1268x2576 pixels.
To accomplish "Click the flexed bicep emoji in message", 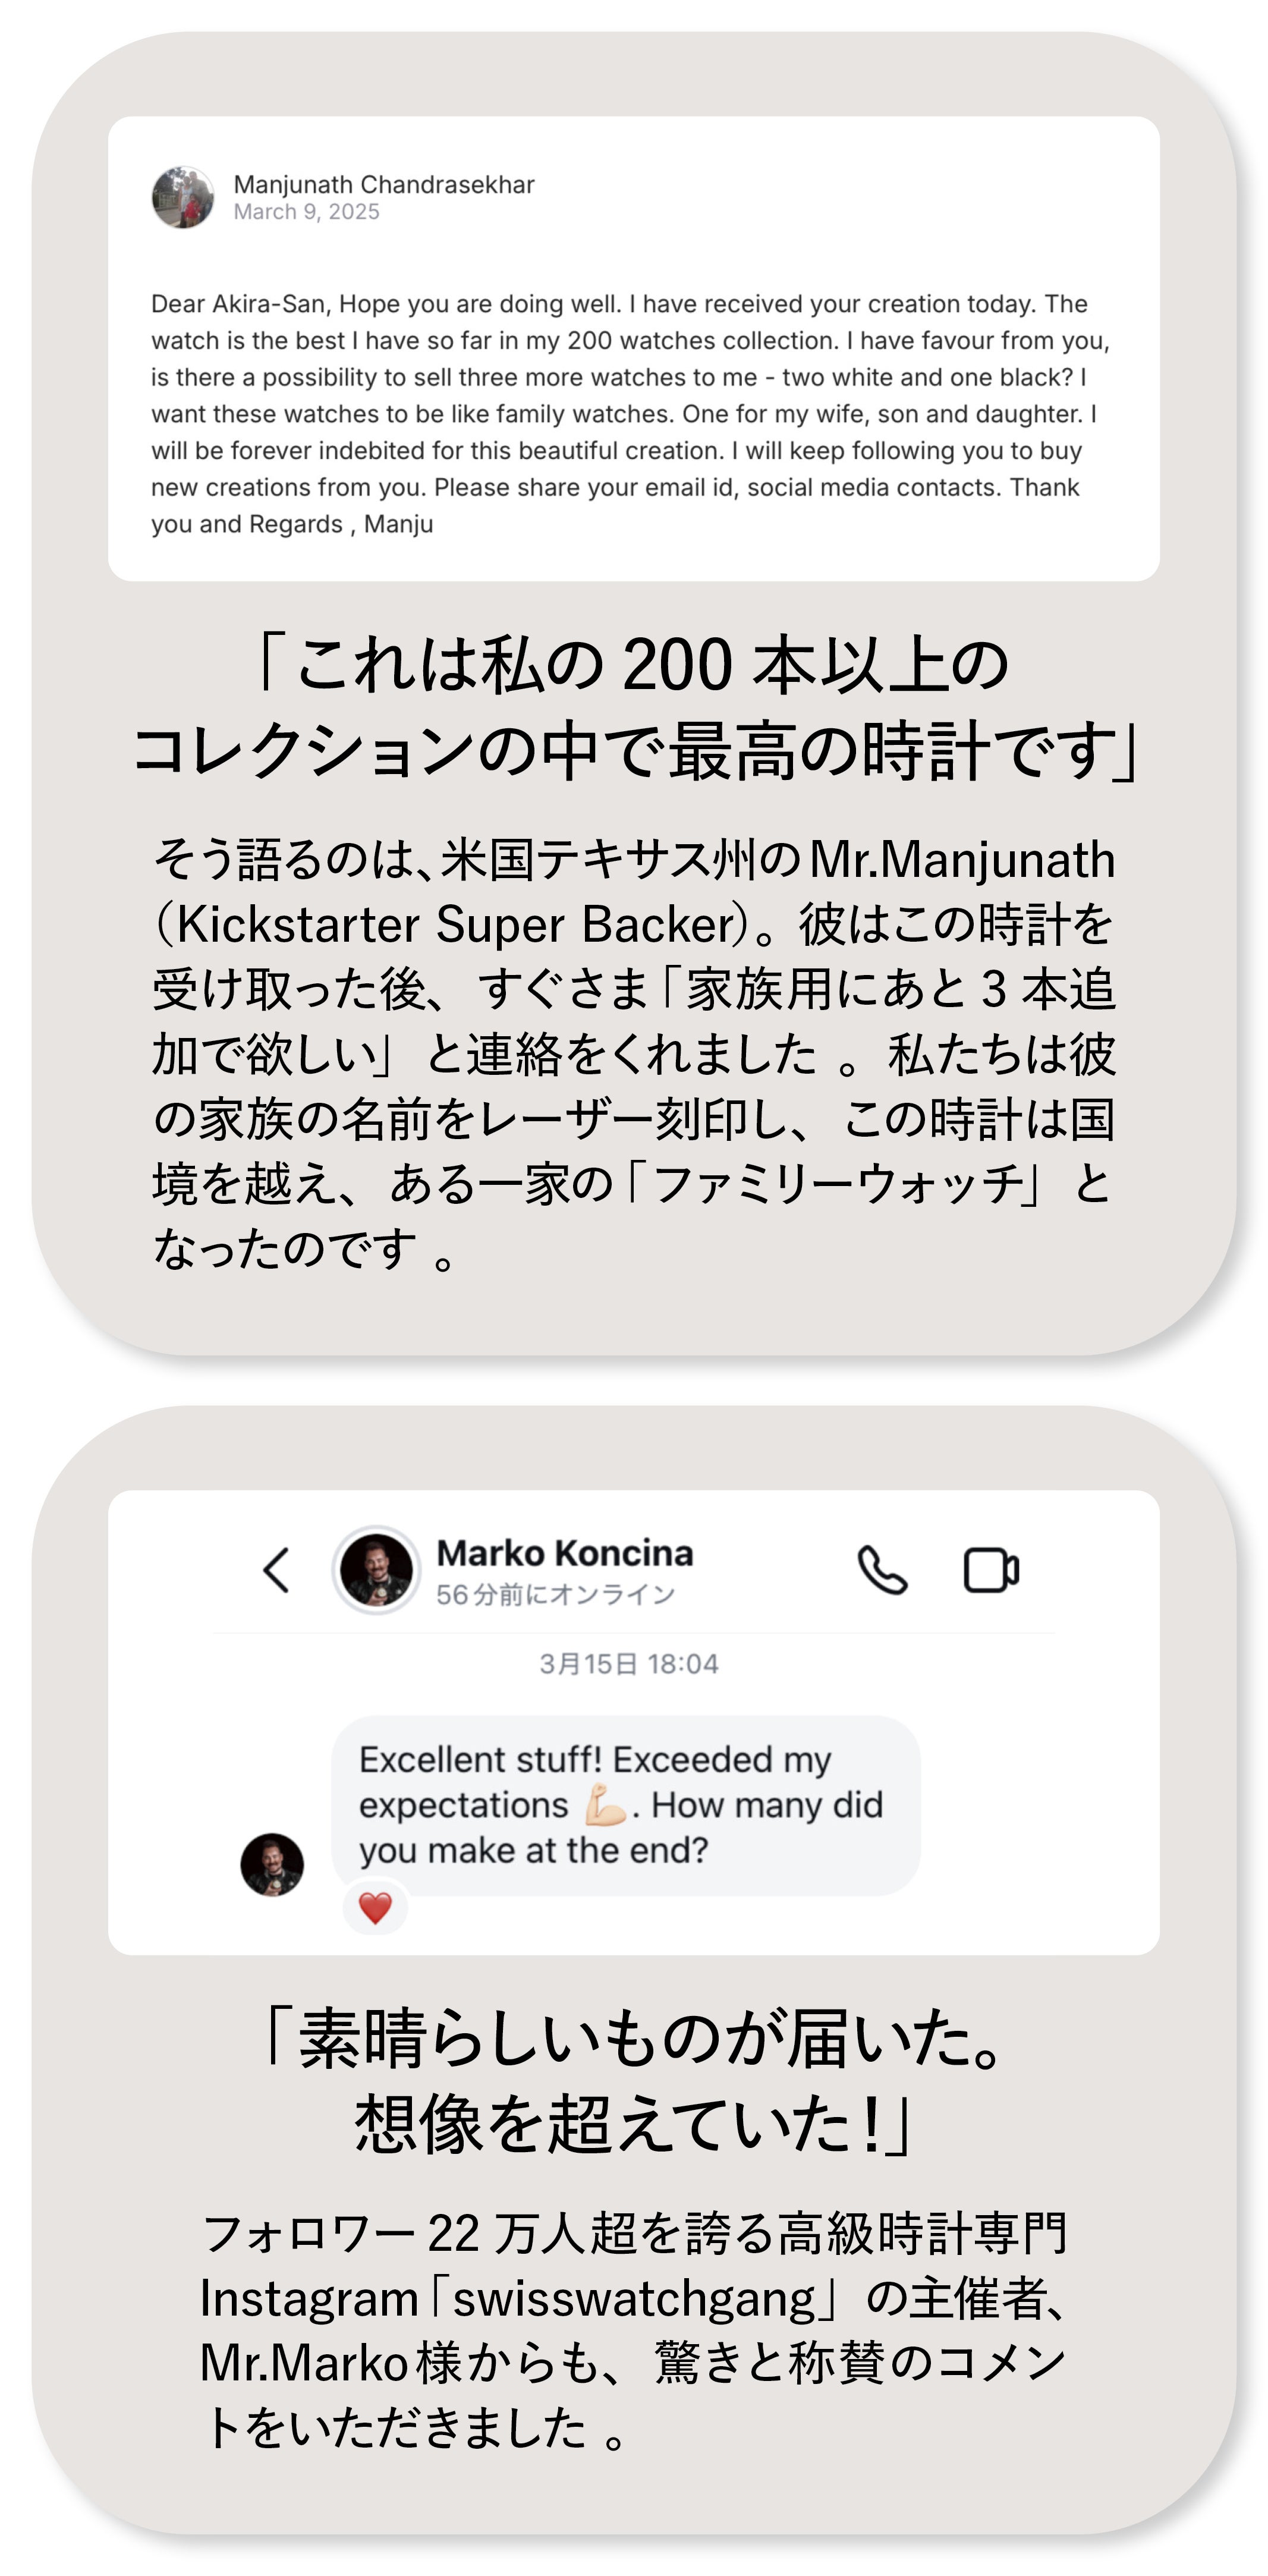I will (605, 1805).
